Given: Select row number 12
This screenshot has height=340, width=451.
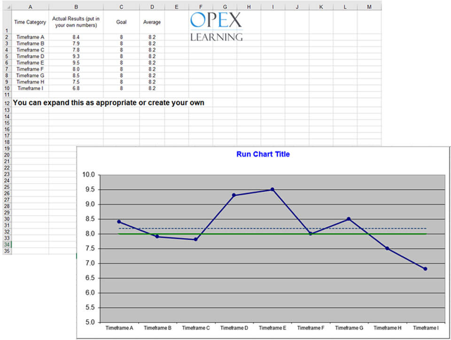Looking at the screenshot, I should pyautogui.click(x=6, y=102).
